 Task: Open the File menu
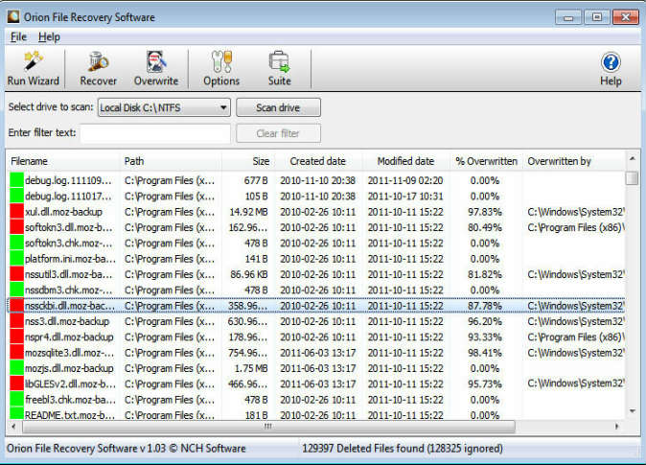point(17,37)
